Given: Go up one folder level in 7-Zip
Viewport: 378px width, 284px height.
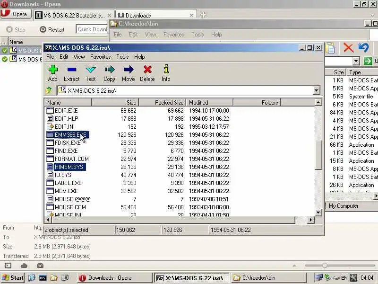Looking at the screenshot, I should point(49,90).
